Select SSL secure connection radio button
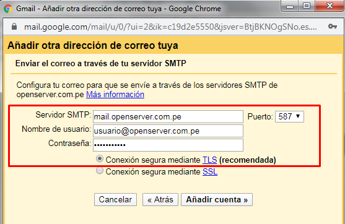Viewport: 345px width, 224px height. pyautogui.click(x=100, y=171)
